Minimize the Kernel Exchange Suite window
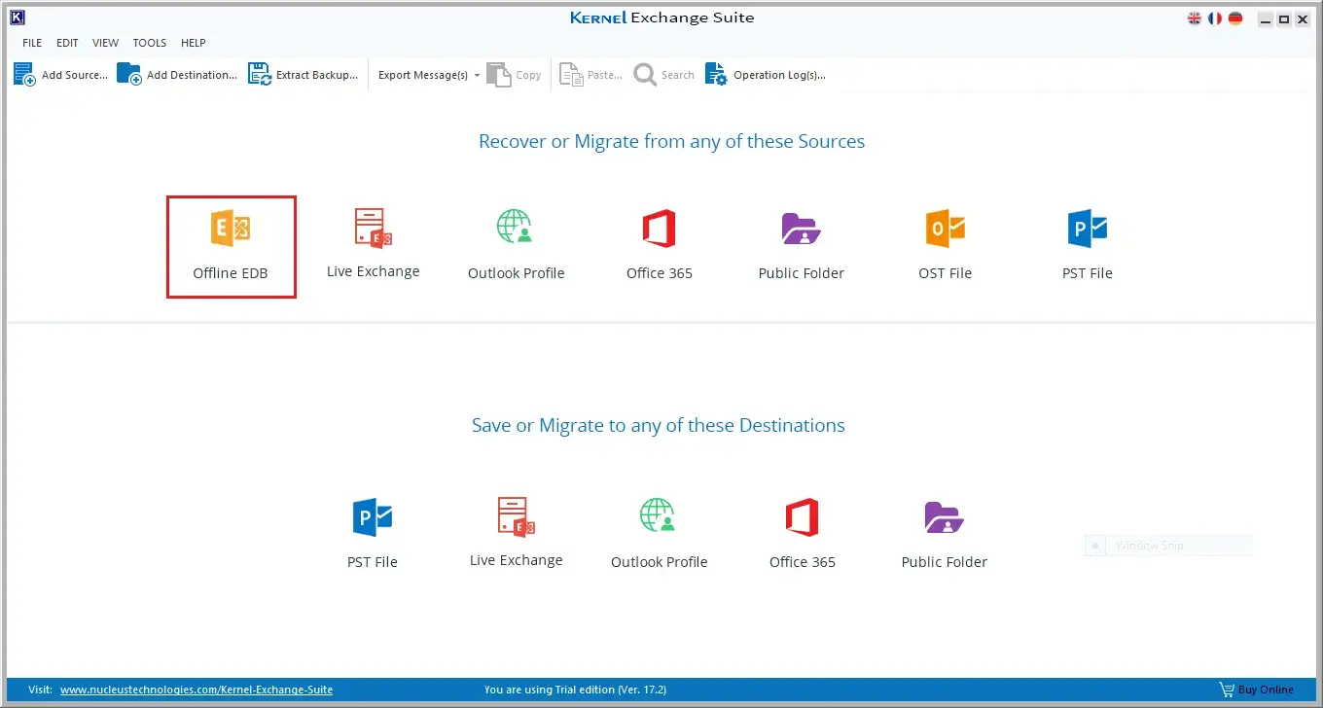Screen dimensions: 1323x708 [x=1265, y=19]
